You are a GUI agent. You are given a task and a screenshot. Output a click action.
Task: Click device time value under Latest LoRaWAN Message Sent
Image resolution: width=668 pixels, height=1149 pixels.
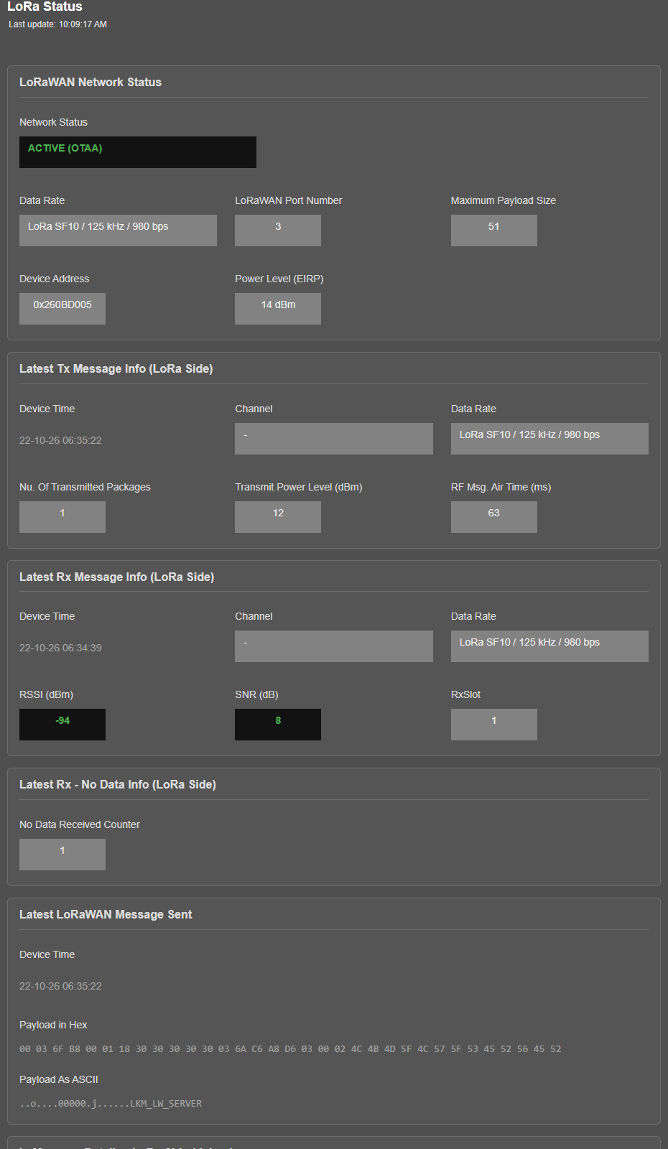pyautogui.click(x=60, y=986)
